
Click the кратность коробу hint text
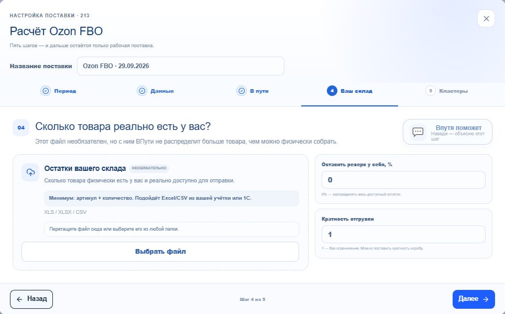(x=372, y=248)
